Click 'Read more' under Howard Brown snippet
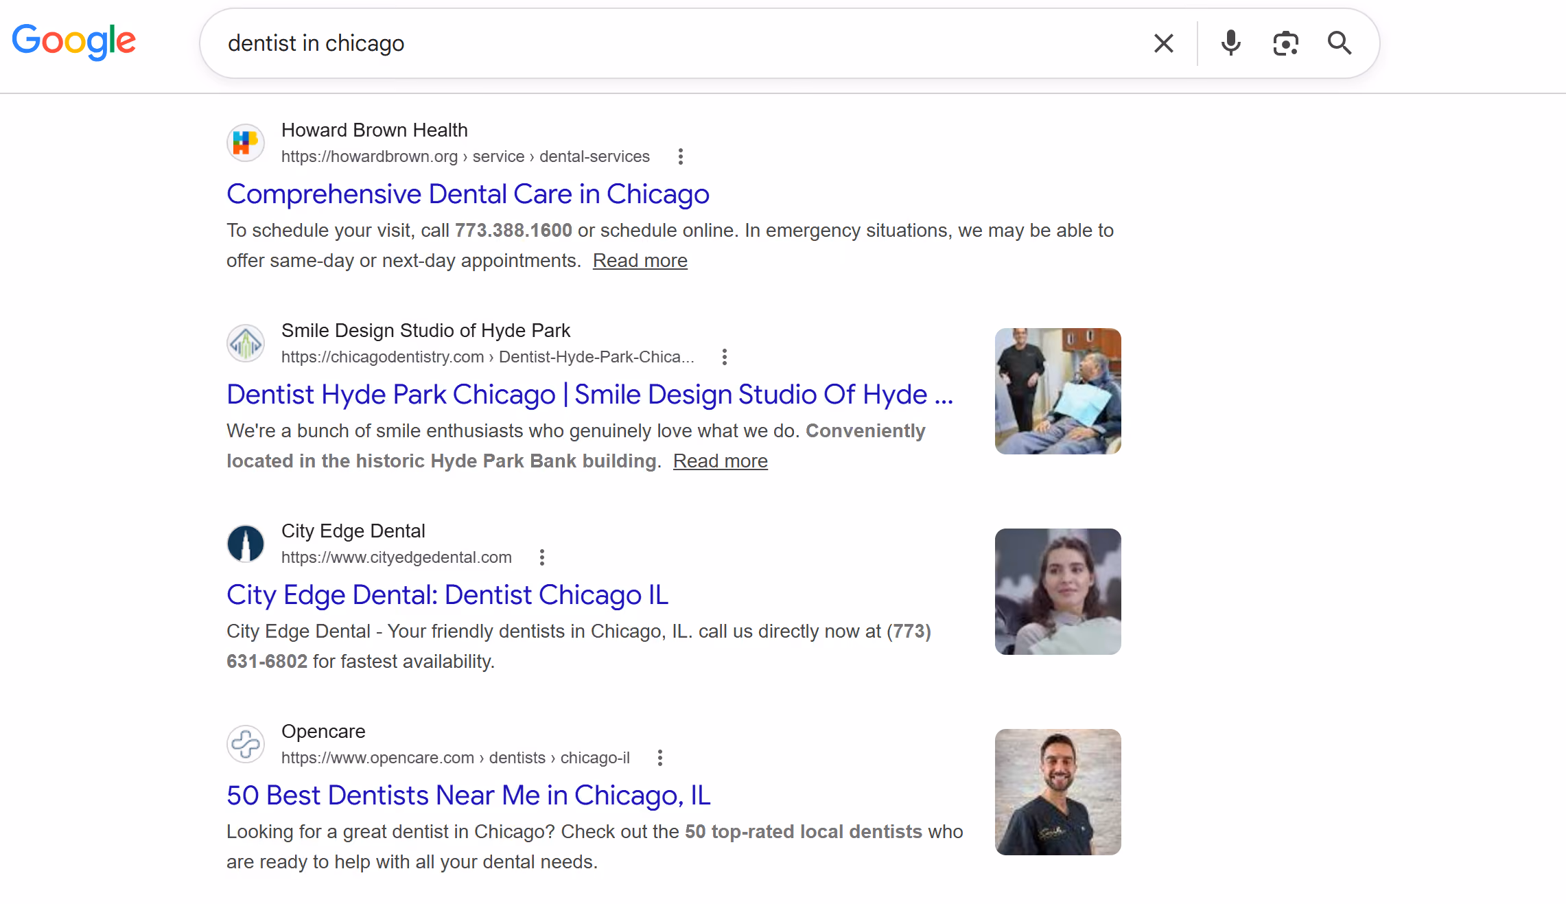Image resolution: width=1566 pixels, height=904 pixels. click(x=640, y=261)
